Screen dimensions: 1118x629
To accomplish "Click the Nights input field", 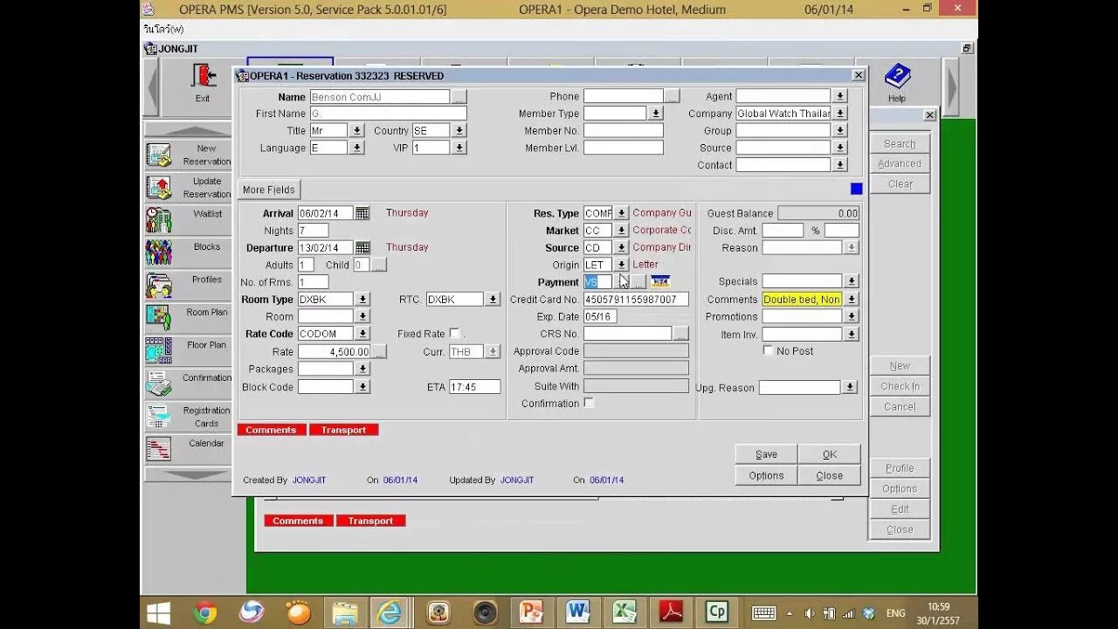I will coord(314,231).
